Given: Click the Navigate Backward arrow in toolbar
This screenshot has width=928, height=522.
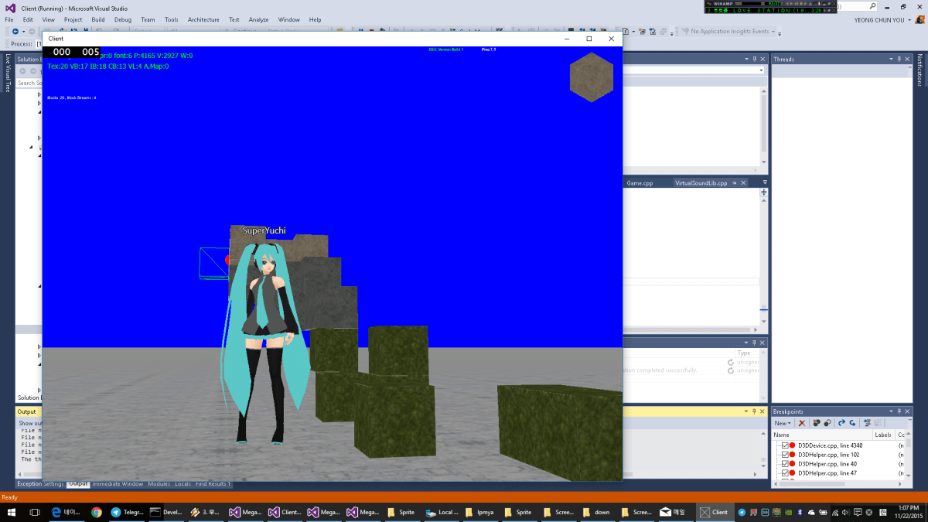Looking at the screenshot, I should point(15,32).
